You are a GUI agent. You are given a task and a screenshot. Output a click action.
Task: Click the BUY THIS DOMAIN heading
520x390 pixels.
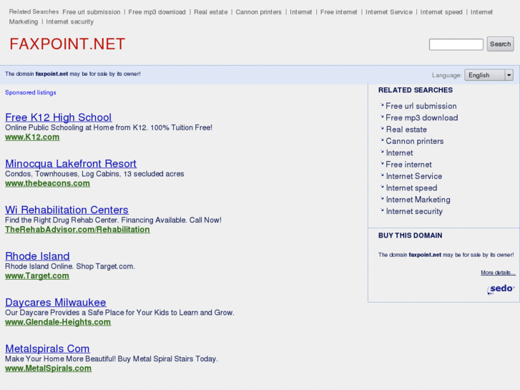click(411, 235)
